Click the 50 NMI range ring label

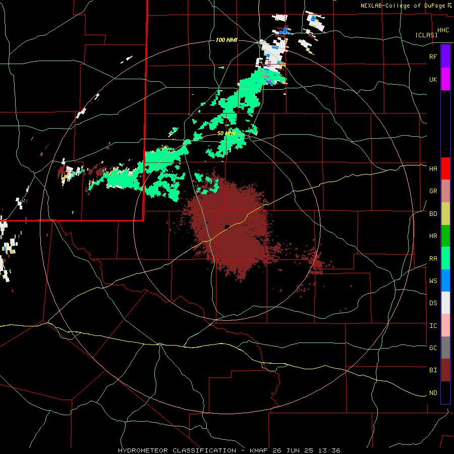coord(226,133)
